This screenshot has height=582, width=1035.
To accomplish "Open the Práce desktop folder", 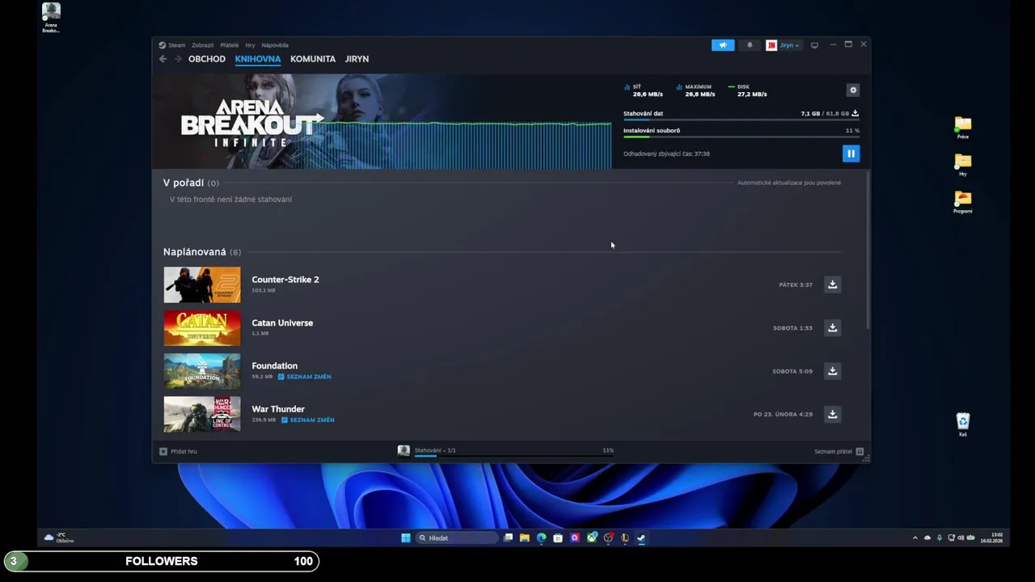I will tap(962, 128).
